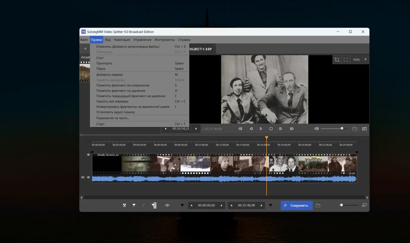Toggle visibility of the video track eye
This screenshot has height=243, width=410.
88,155
